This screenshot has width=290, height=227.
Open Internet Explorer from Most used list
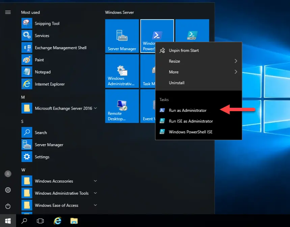pos(49,84)
